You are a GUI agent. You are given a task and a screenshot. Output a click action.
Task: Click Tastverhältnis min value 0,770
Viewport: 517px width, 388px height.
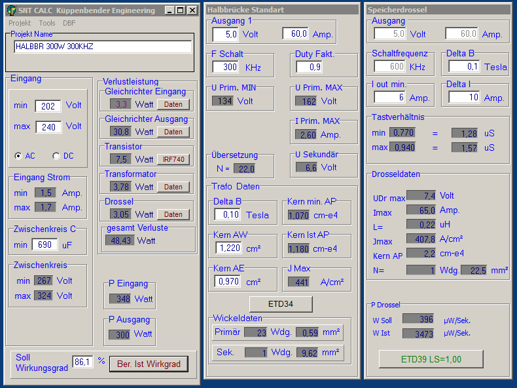tap(402, 133)
